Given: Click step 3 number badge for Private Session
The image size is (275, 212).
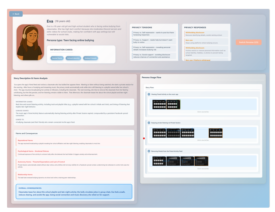Looking at the screenshot, I should (x=149, y=123).
